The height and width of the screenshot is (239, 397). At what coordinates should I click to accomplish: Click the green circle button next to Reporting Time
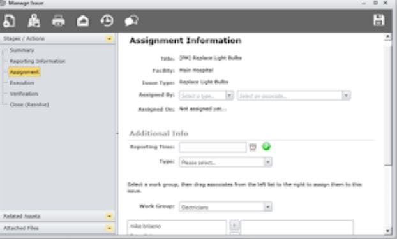(266, 147)
